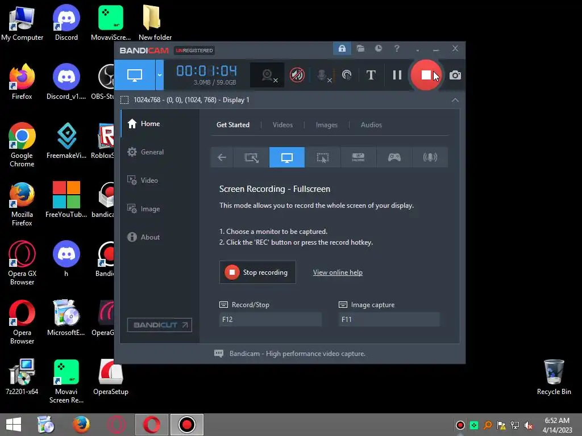Click the back arrow mode button
This screenshot has width=582, height=436.
222,157
